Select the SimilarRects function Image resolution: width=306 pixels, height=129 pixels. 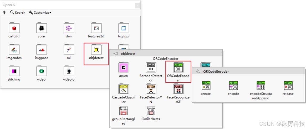(x=151, y=111)
